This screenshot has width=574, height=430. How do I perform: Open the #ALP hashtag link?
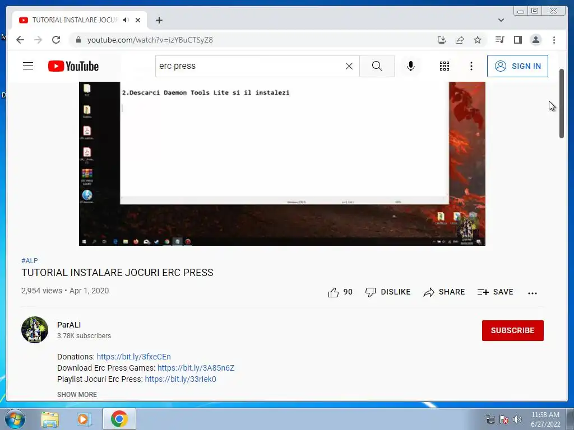point(30,261)
